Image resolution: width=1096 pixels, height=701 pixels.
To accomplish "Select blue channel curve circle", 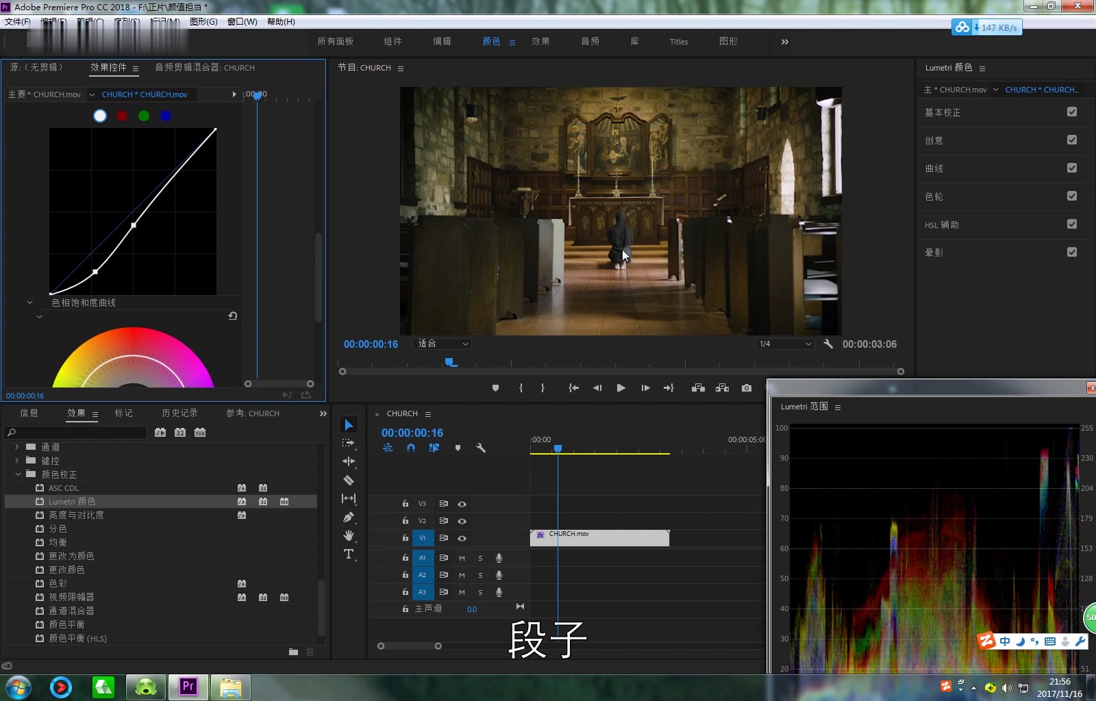I will (166, 116).
